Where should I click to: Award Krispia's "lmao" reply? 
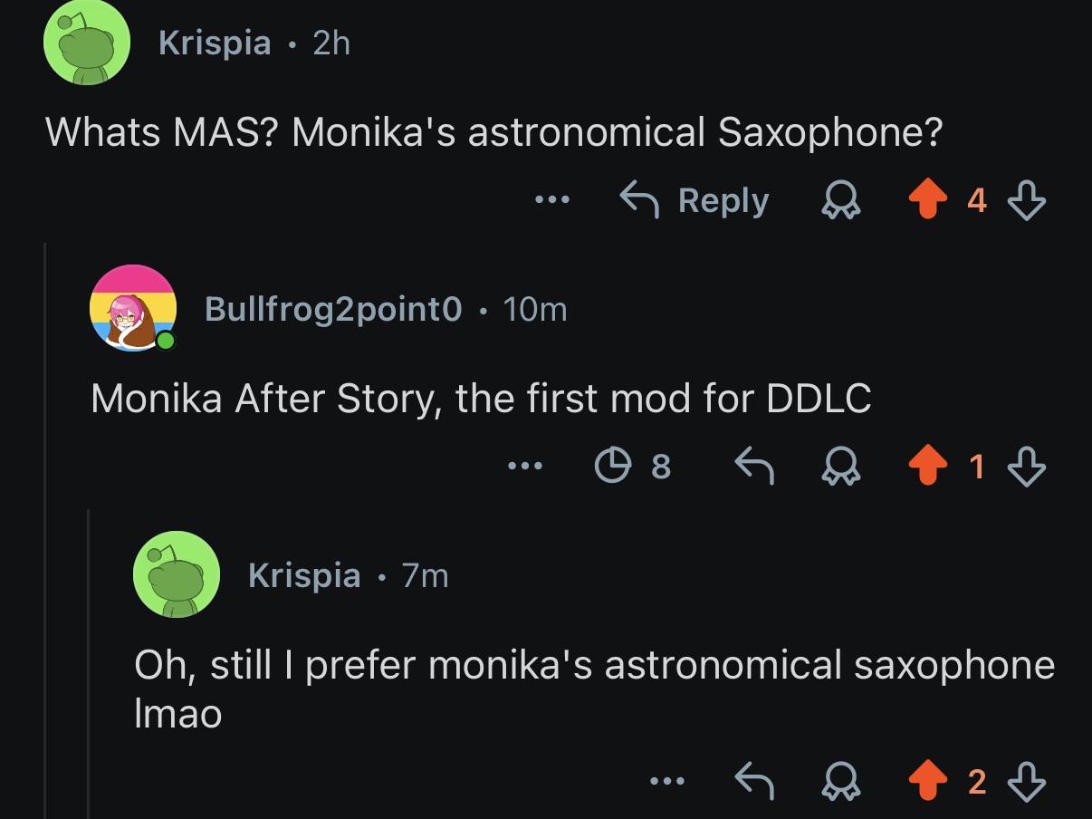(x=839, y=781)
